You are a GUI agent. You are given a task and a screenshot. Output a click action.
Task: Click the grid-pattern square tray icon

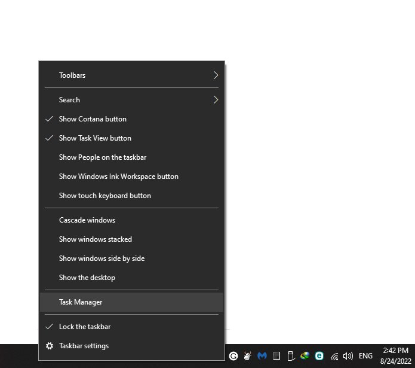(276, 356)
